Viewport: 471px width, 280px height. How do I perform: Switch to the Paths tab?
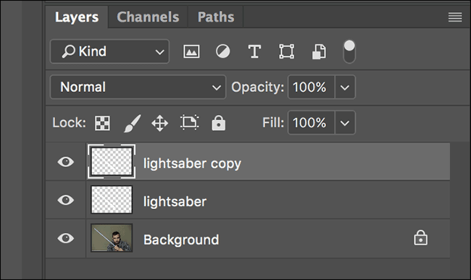[x=216, y=17]
